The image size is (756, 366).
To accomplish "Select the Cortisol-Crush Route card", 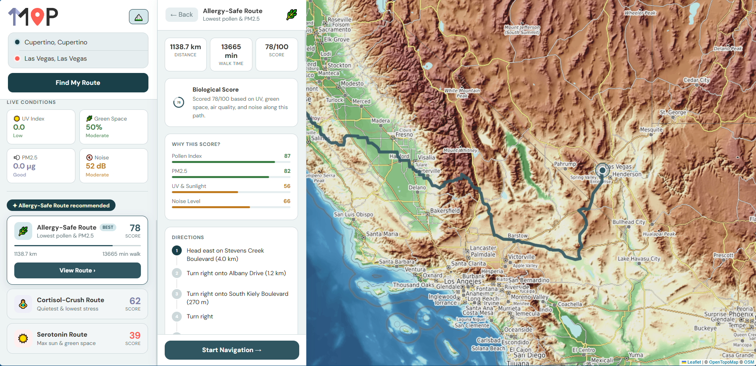I will coord(77,304).
